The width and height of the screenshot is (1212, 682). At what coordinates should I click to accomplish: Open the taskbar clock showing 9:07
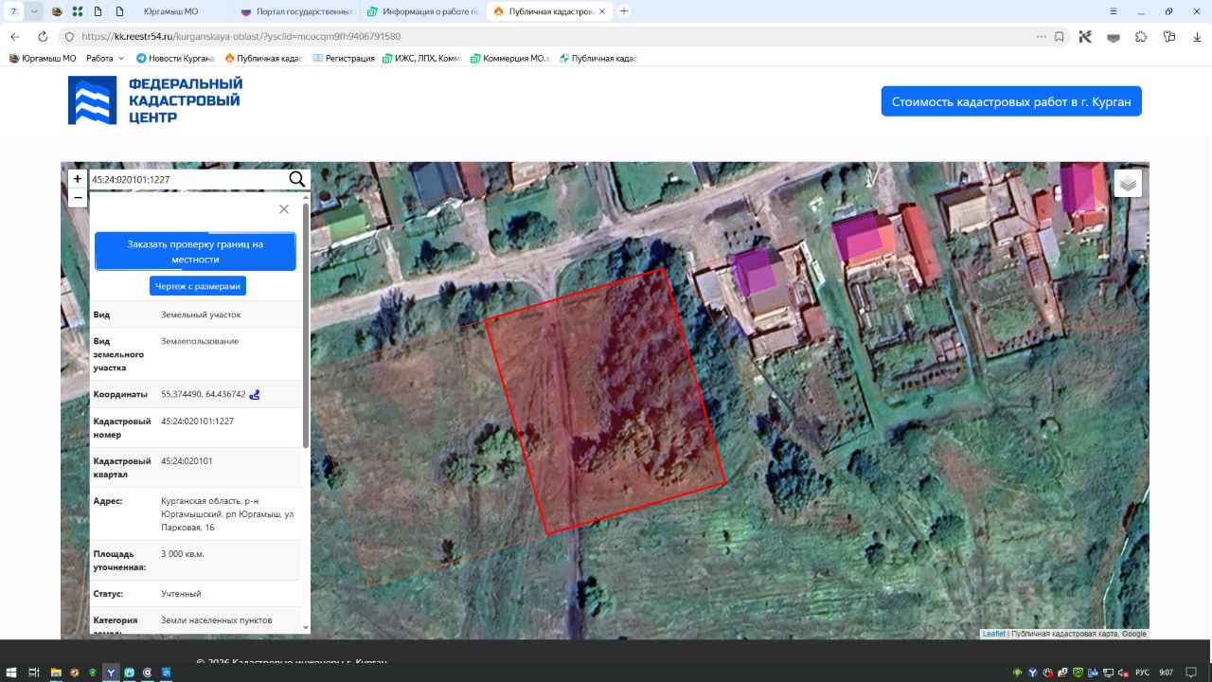[x=1167, y=673]
